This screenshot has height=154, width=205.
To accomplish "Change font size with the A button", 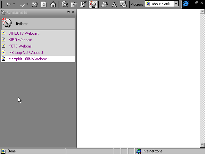I will click(114, 4).
